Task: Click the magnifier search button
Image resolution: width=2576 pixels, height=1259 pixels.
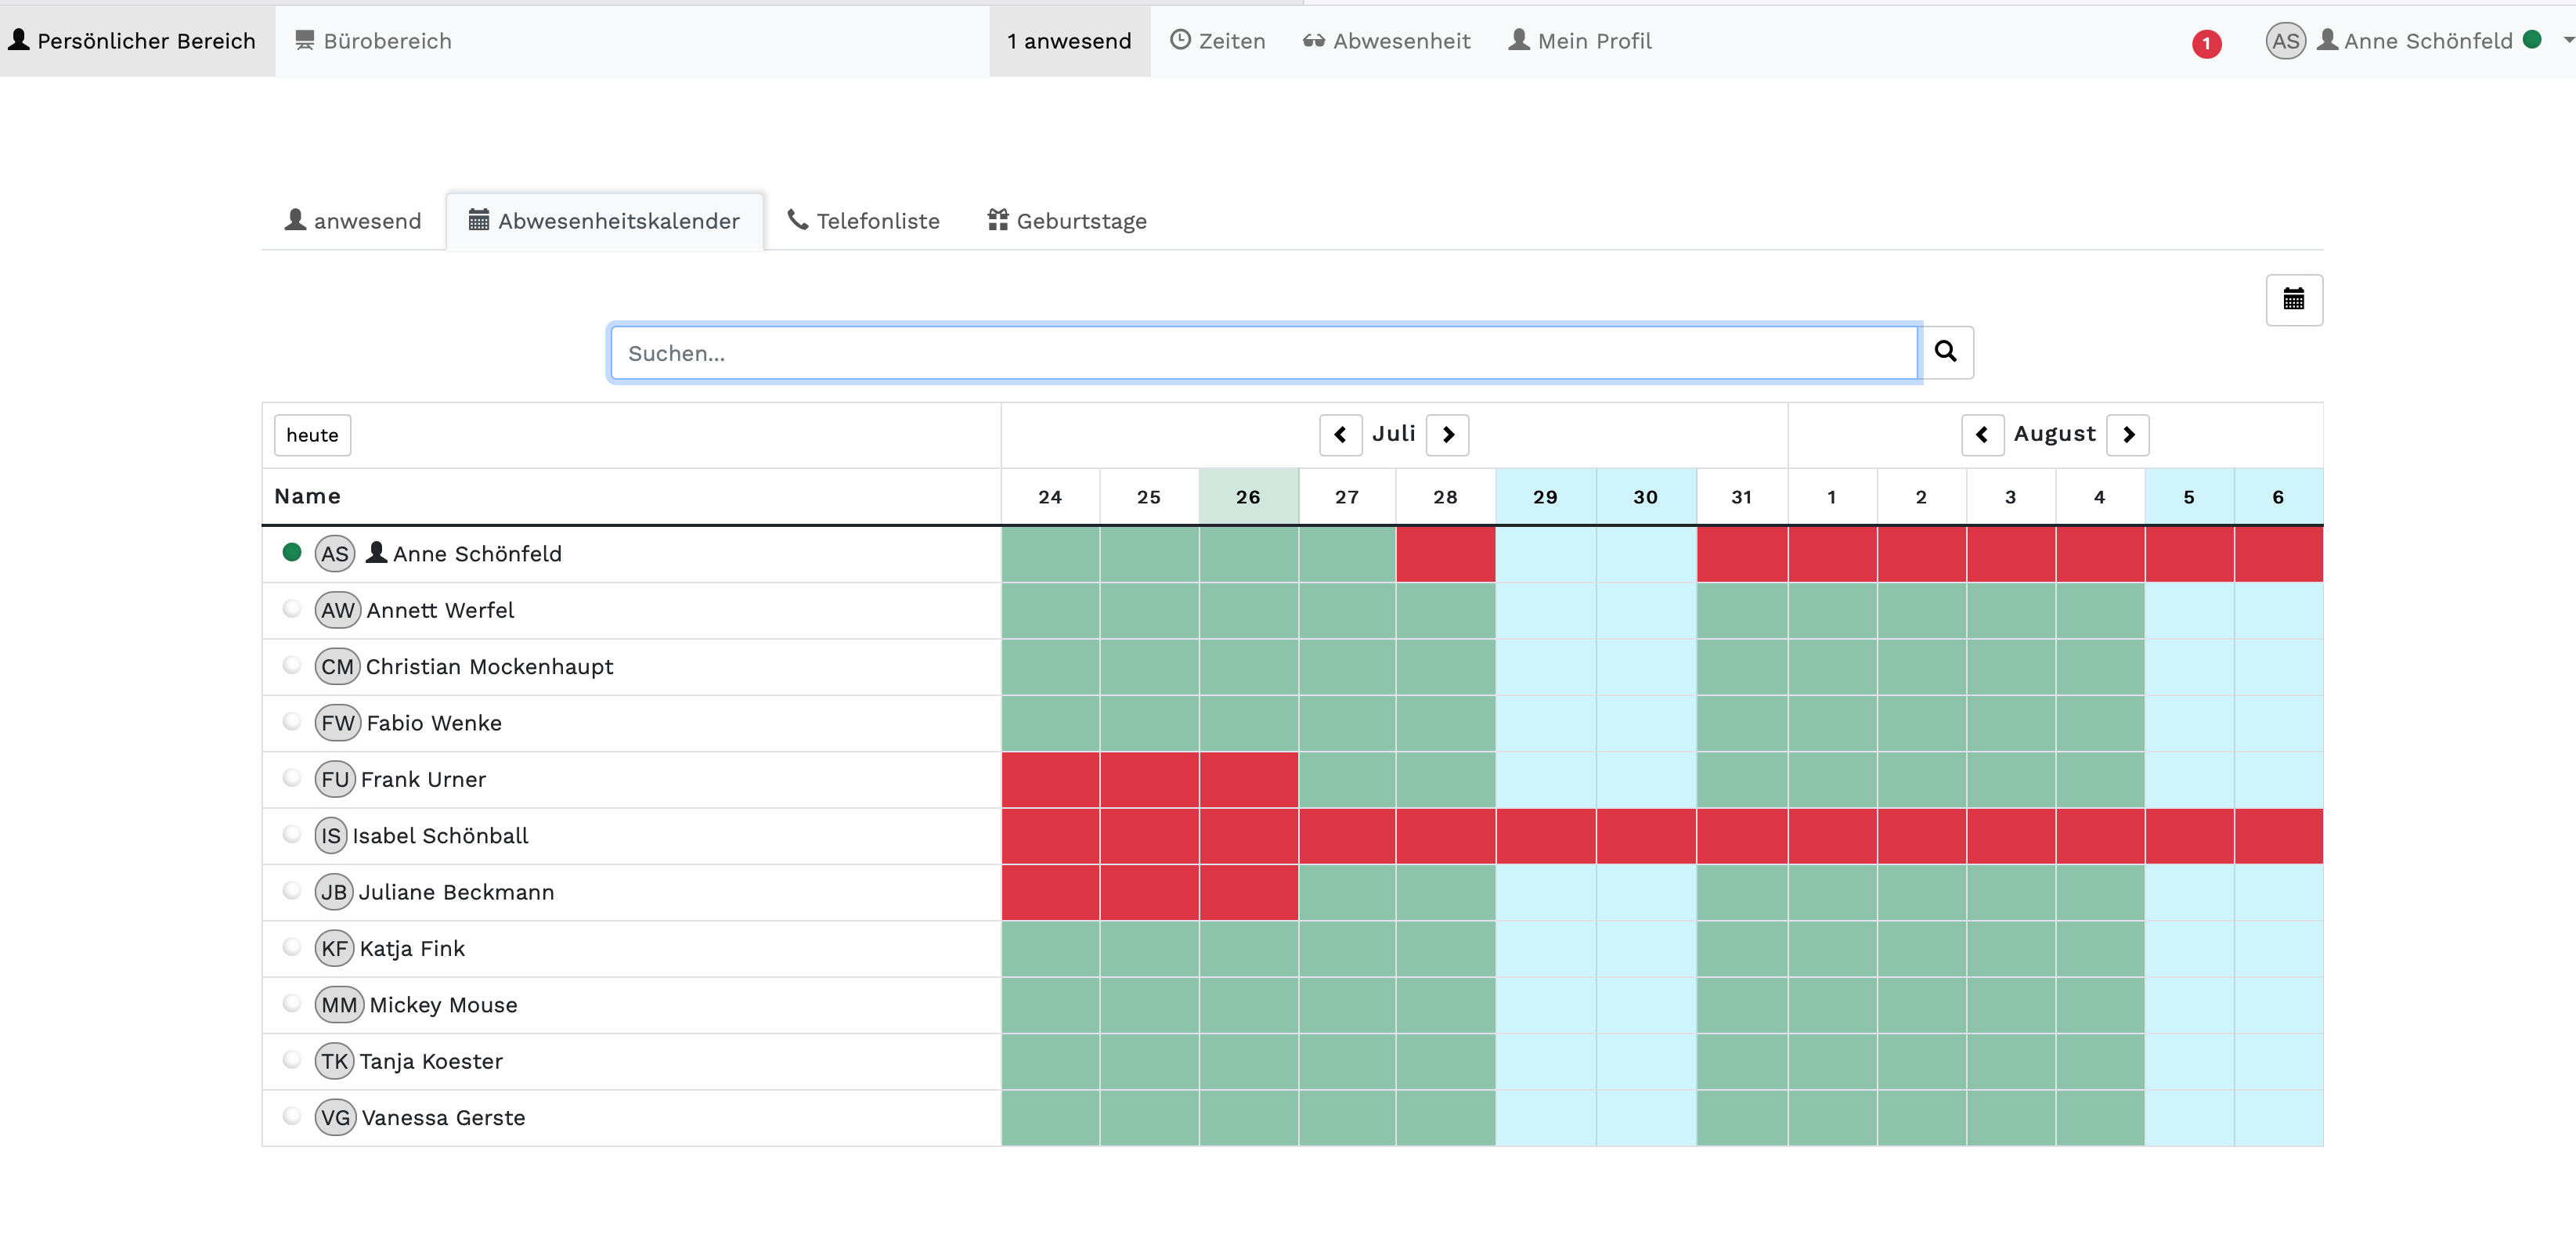Action: 1945,352
